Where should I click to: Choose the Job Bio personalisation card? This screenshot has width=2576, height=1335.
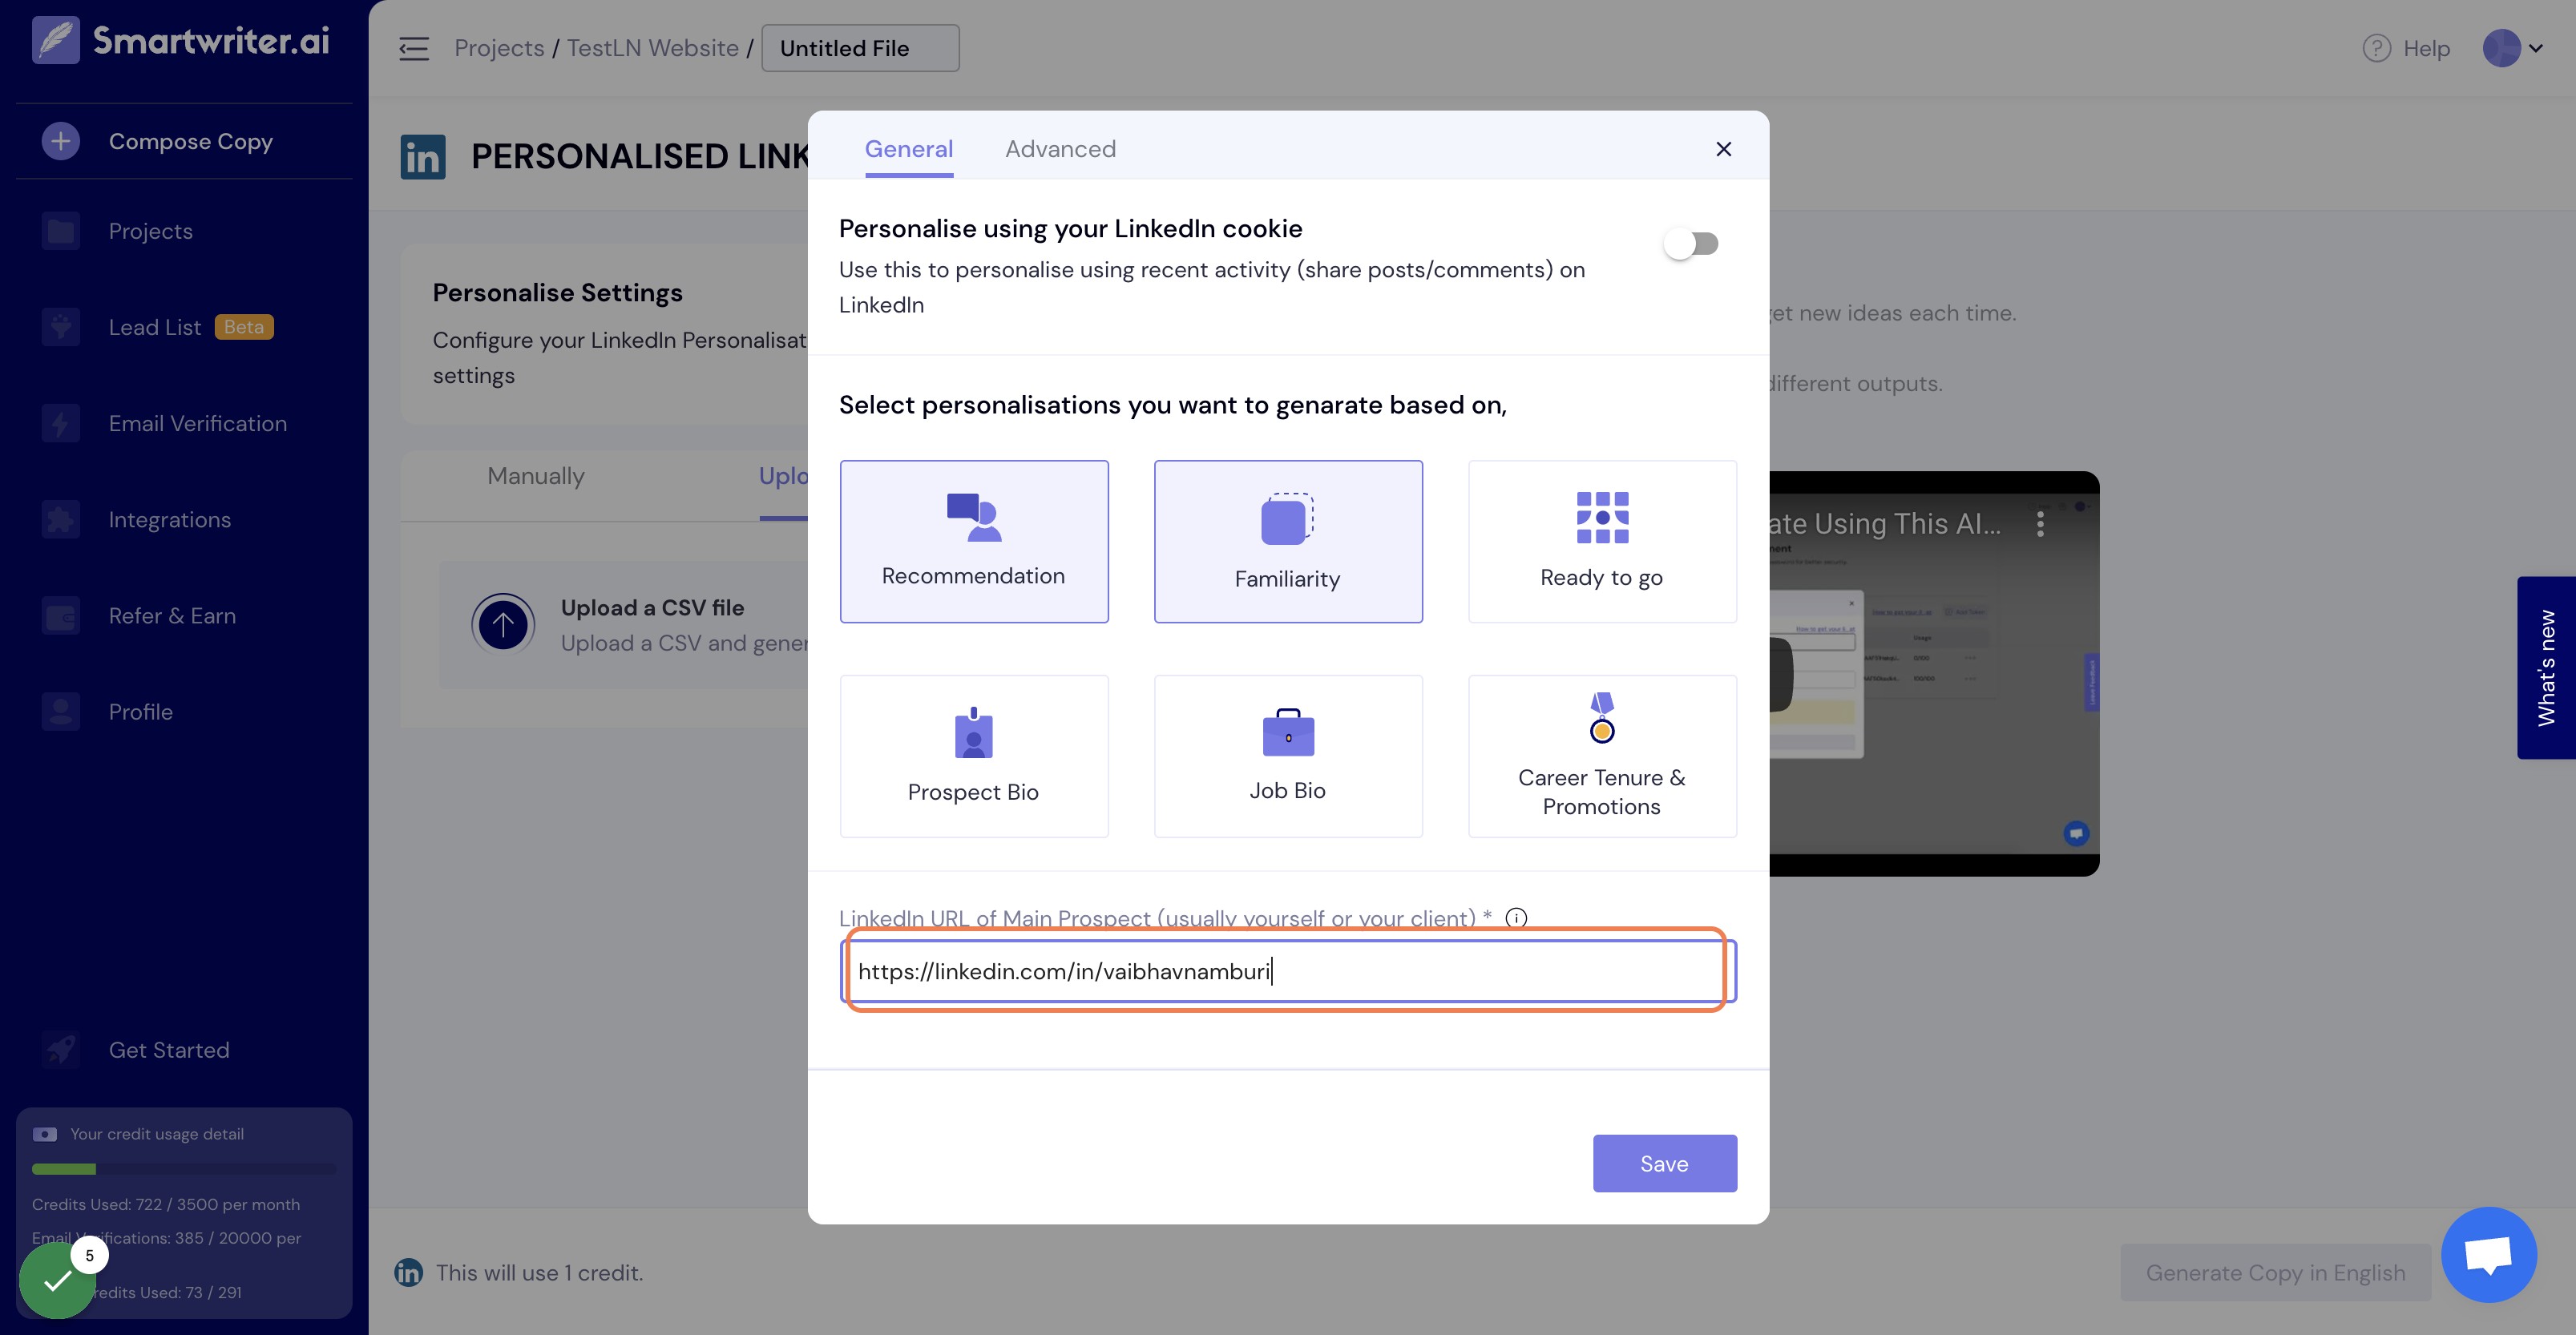point(1288,756)
